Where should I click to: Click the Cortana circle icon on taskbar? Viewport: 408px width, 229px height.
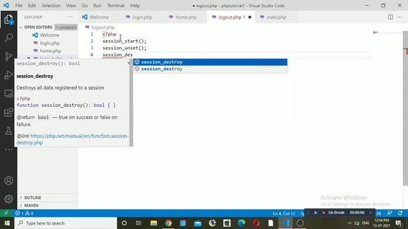pyautogui.click(x=124, y=223)
